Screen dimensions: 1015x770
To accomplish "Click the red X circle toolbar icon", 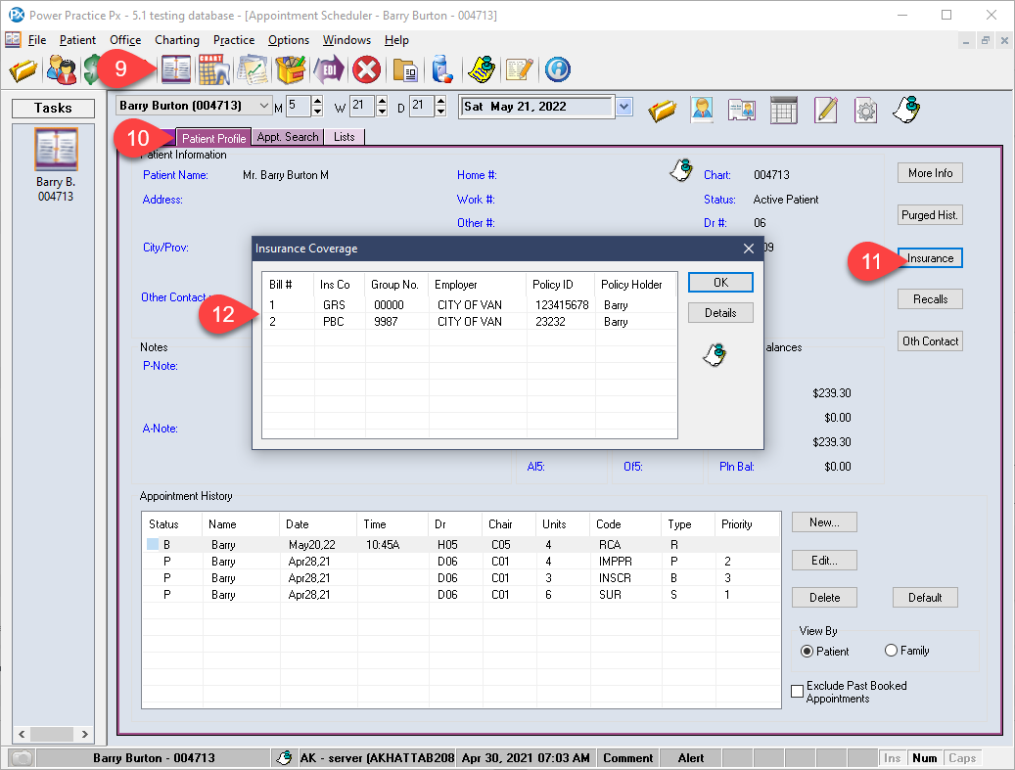I will pyautogui.click(x=366, y=69).
